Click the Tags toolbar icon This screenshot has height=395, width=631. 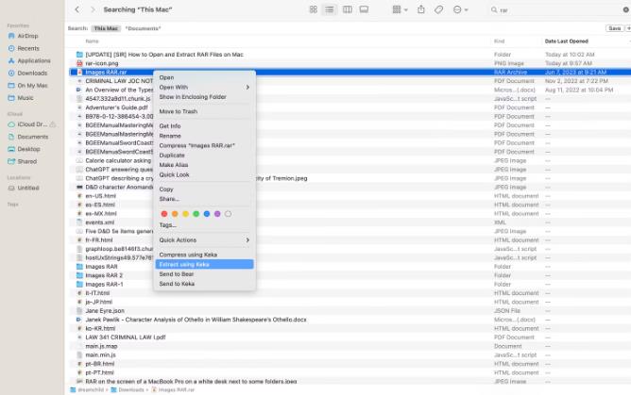[x=438, y=9]
